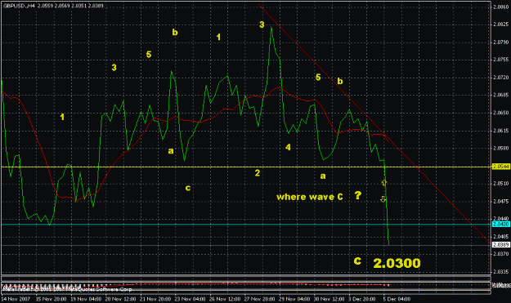This screenshot has height=303, width=511.
Task: Click the 2.0475 price scale label
Action: coord(501,202)
